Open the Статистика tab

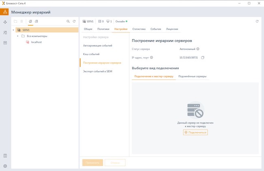coord(139,29)
